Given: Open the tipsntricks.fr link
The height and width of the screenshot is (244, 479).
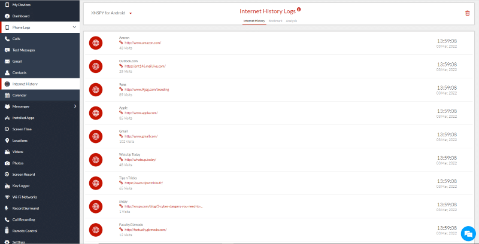Looking at the screenshot, I should click(144, 183).
